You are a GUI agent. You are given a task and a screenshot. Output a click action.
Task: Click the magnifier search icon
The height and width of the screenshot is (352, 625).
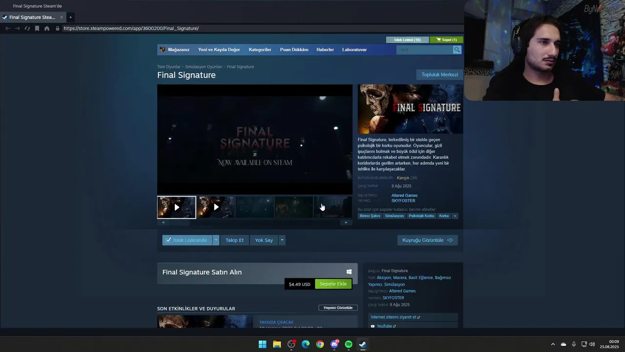[x=457, y=50]
